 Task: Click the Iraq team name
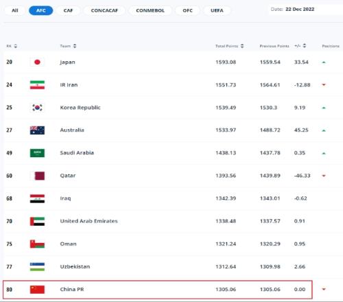click(65, 198)
